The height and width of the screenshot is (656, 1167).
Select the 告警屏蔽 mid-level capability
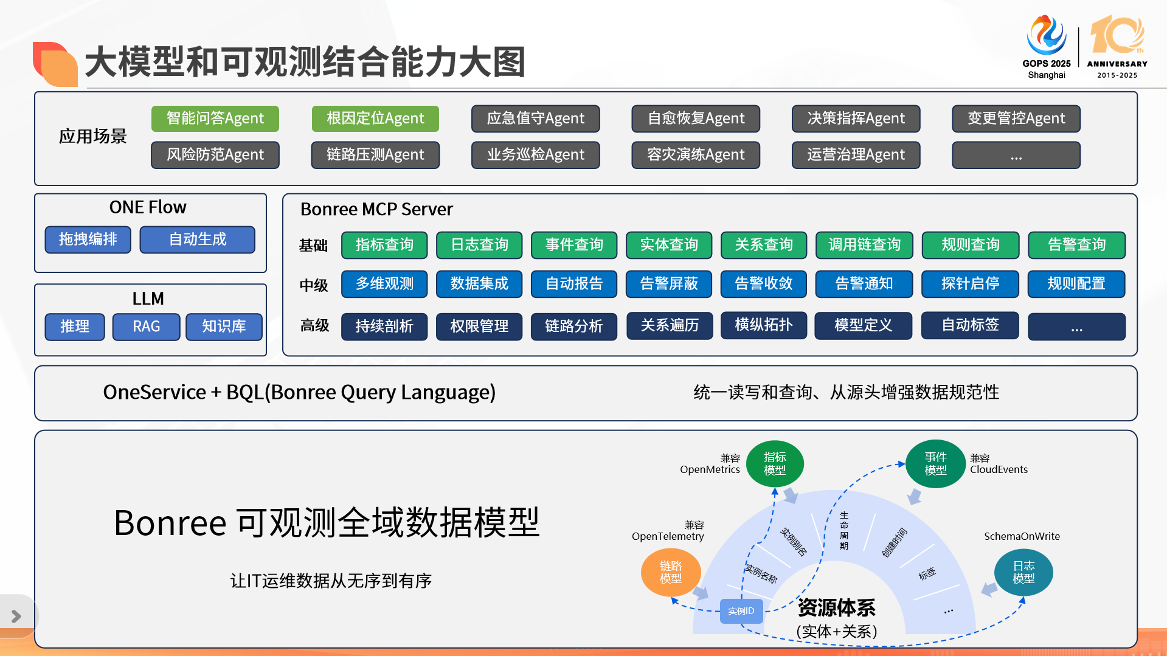pos(669,284)
